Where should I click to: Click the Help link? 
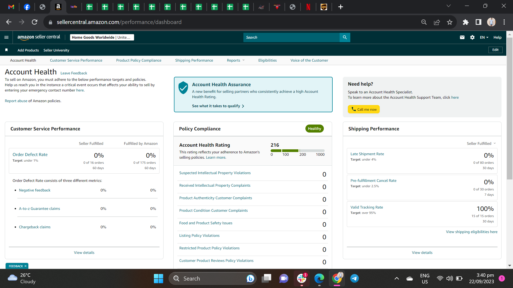point(497,37)
